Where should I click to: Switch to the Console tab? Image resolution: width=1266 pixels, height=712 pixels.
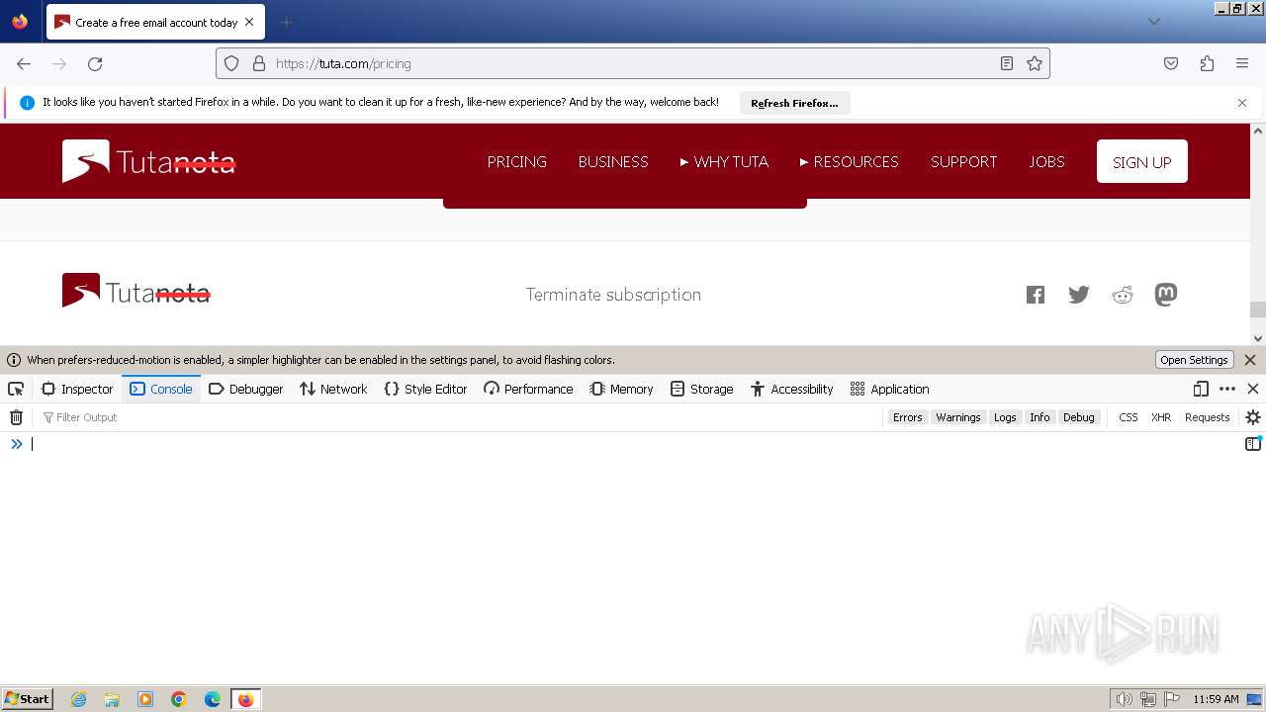point(161,389)
